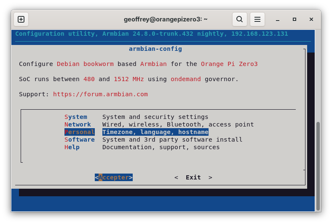
Task: Open the terminal search magnifier icon
Action: tap(239, 19)
